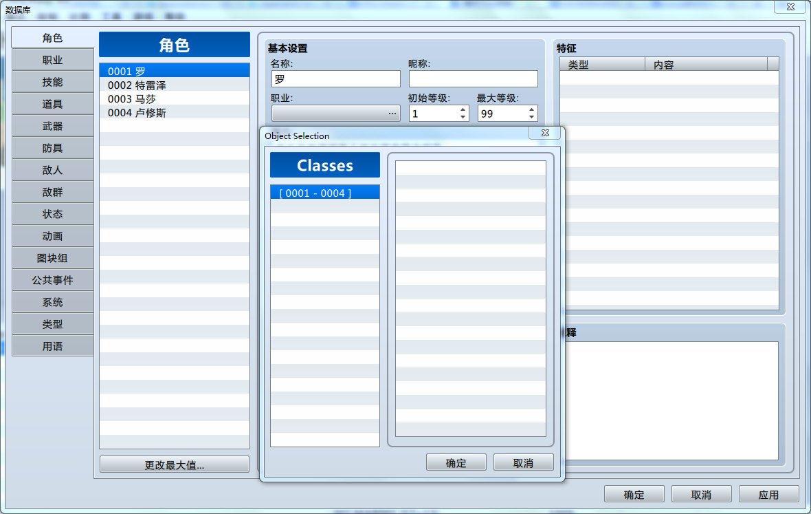
Task: Open the 角色 database tab
Action: coord(52,38)
